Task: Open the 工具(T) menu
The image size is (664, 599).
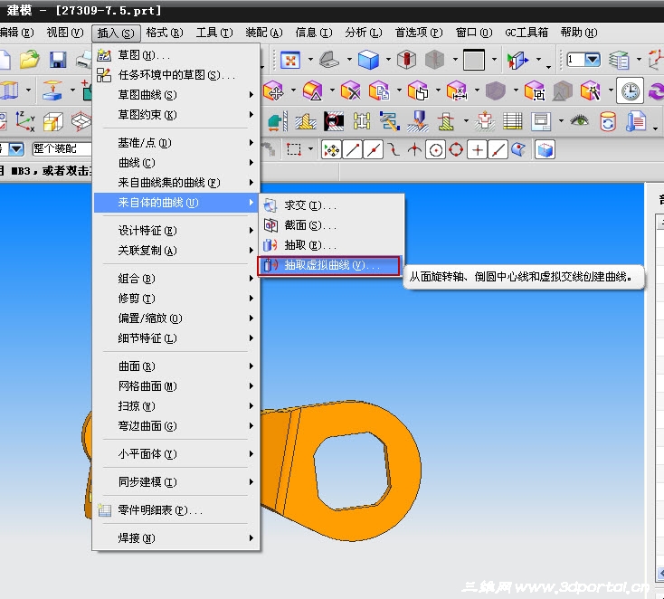Action: click(x=214, y=33)
